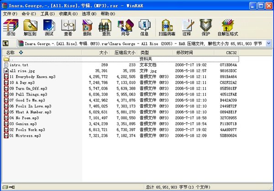Open the 命令(C) menu
The image size is (274, 191).
click(29, 14)
